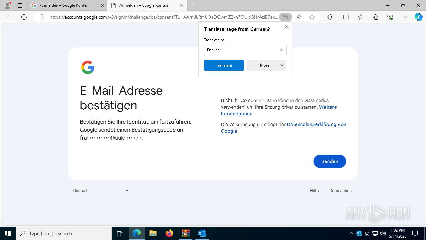Viewport: 426px width, 240px height.
Task: Click the taskbar search box
Action: pos(64,233)
